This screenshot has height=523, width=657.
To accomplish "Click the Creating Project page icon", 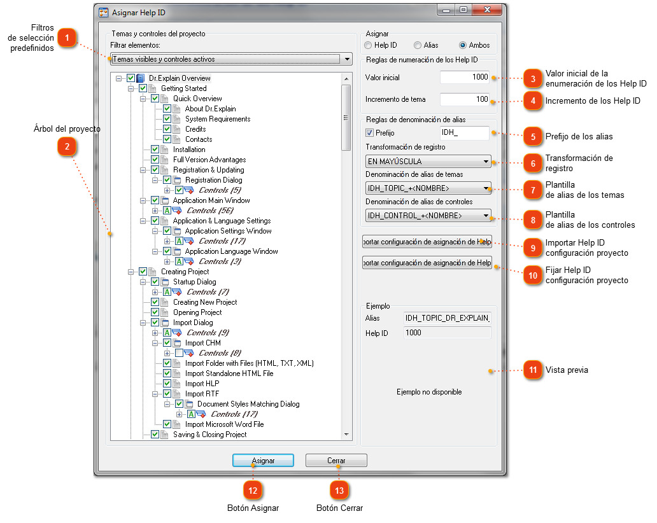I will pyautogui.click(x=153, y=272).
